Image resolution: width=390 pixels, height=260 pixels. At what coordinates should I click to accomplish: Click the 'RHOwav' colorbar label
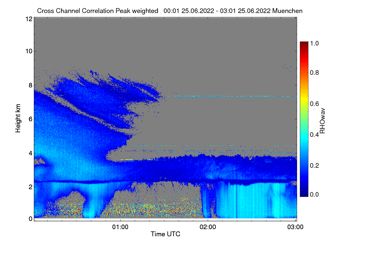coord(322,121)
